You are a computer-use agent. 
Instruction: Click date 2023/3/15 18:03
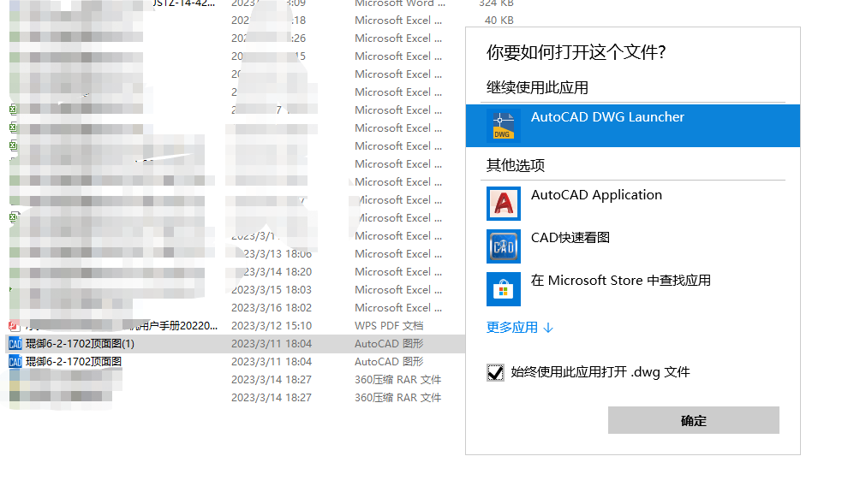tap(272, 289)
